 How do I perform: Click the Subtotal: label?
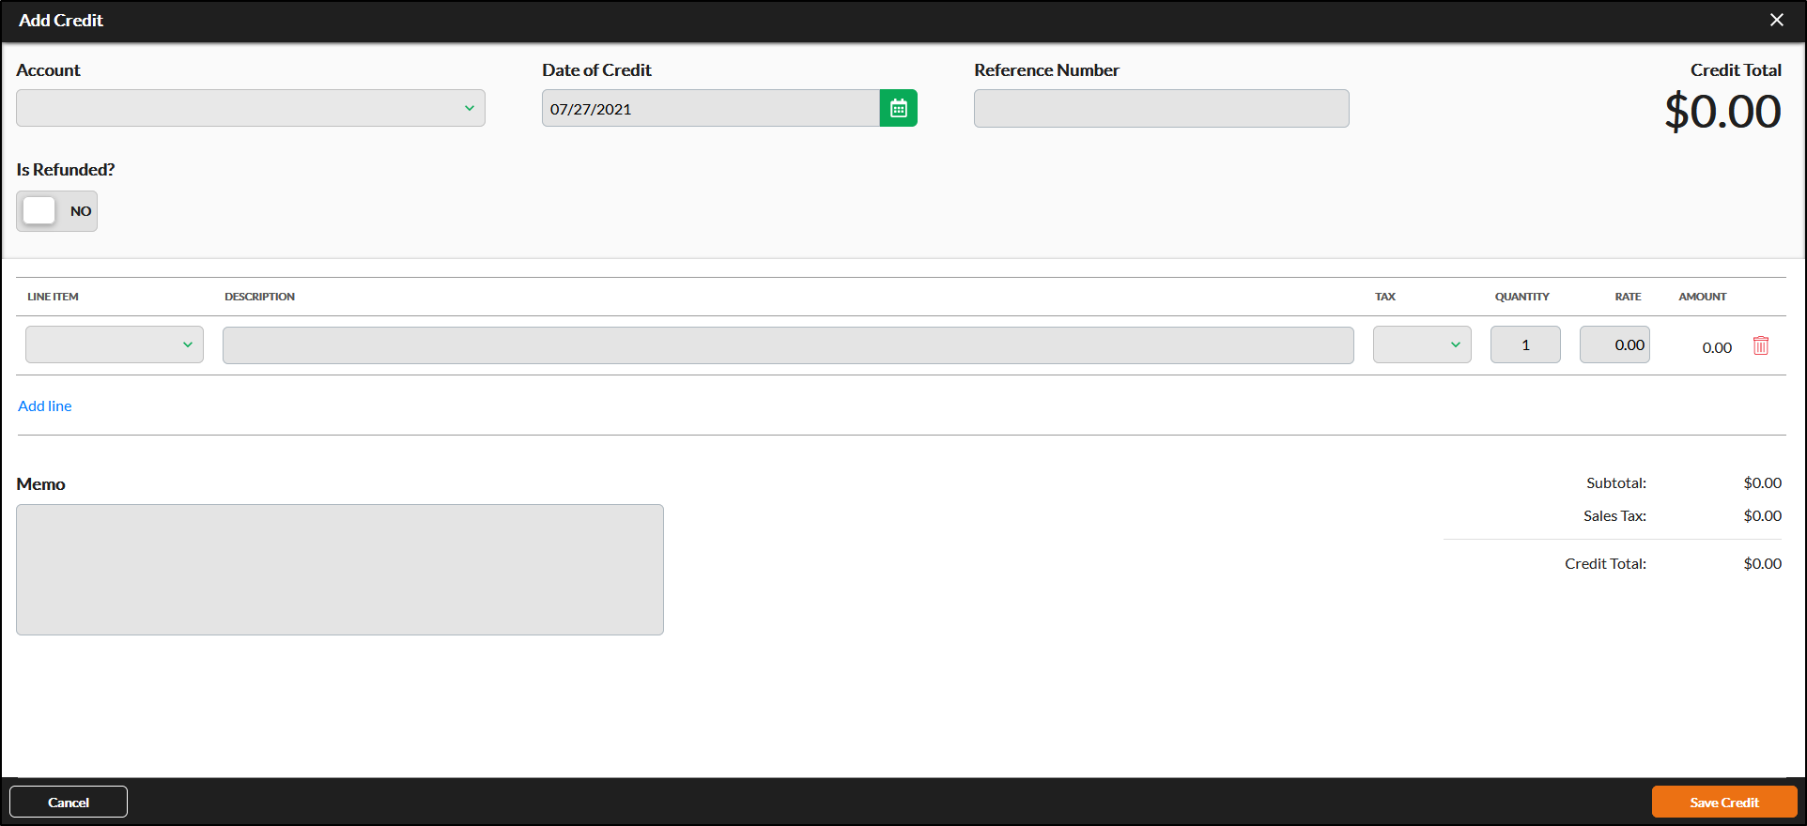(x=1616, y=482)
